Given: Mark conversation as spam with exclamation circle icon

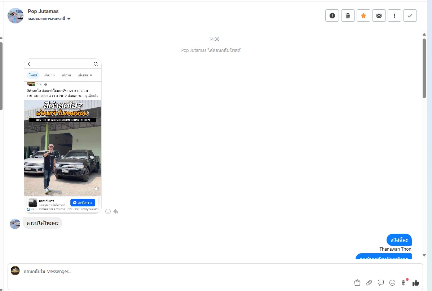Looking at the screenshot, I should coord(332,16).
